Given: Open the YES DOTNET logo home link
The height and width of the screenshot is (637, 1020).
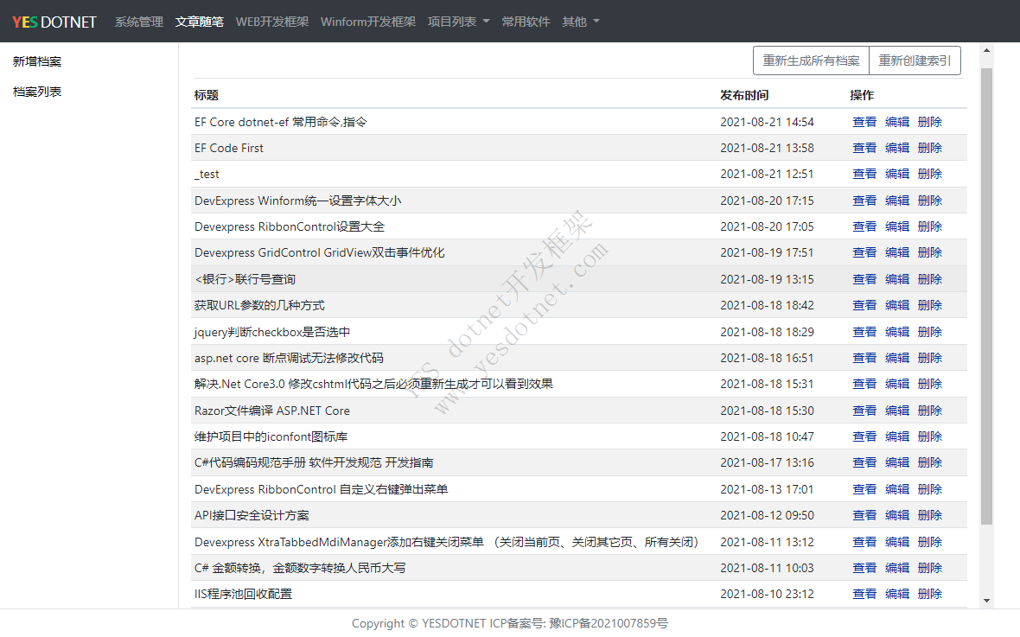Looking at the screenshot, I should [x=54, y=22].
